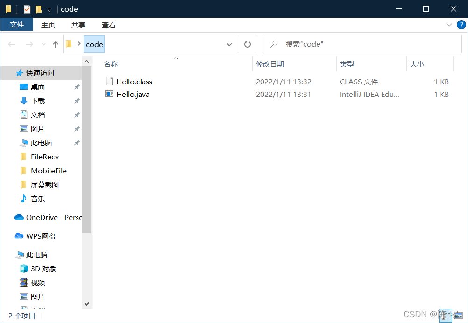The image size is (468, 323).
Task: Select 此电脑 root node in navigation tree
Action: (36, 255)
